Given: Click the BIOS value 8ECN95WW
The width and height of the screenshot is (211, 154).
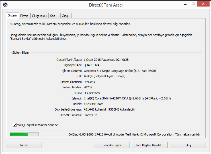Looking at the screenshot, I should (92, 93).
